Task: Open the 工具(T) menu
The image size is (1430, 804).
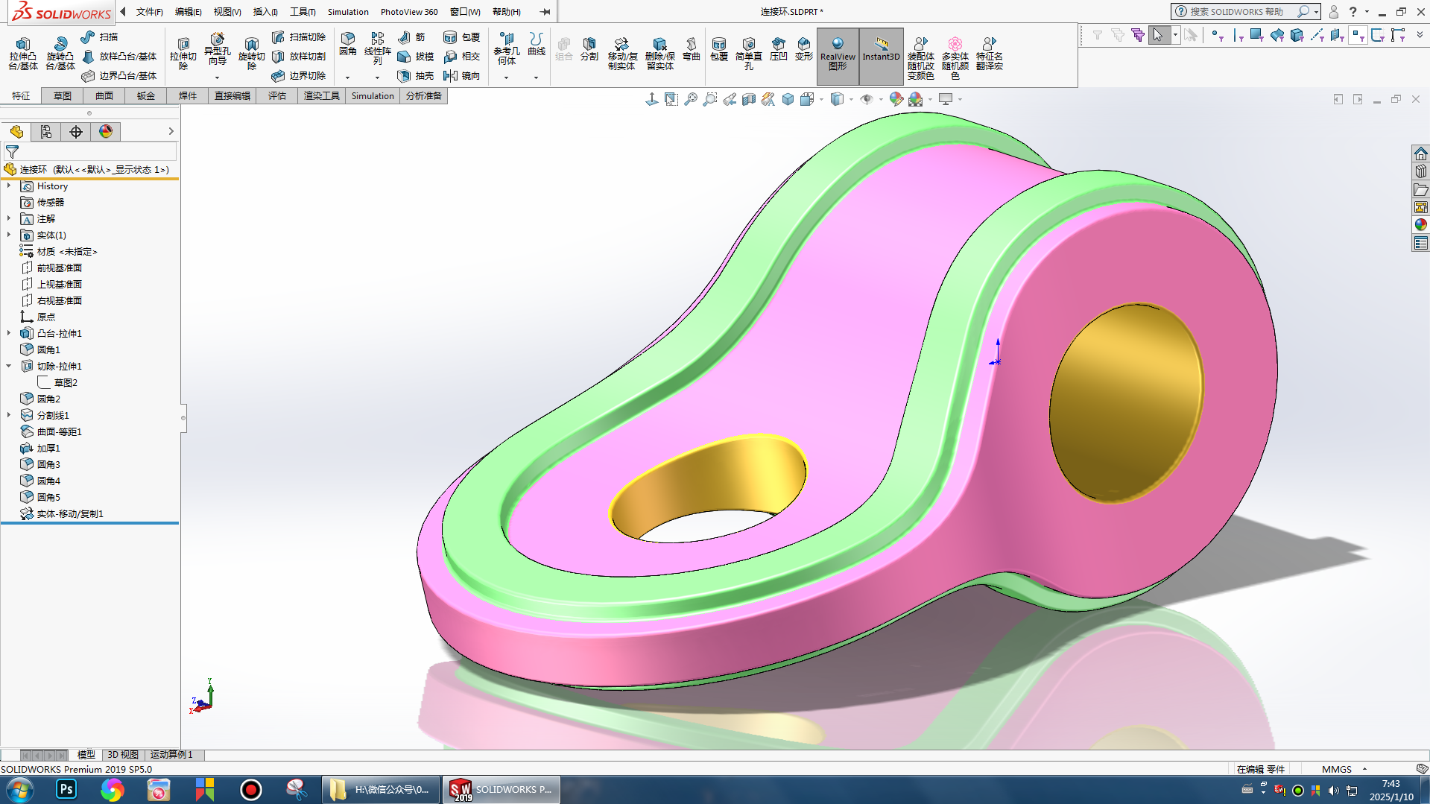Action: 302,12
